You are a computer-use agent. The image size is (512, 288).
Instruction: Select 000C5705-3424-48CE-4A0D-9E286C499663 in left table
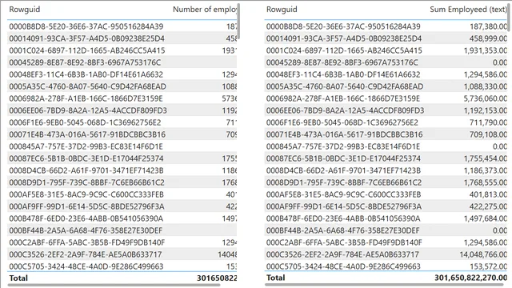[x=86, y=266]
